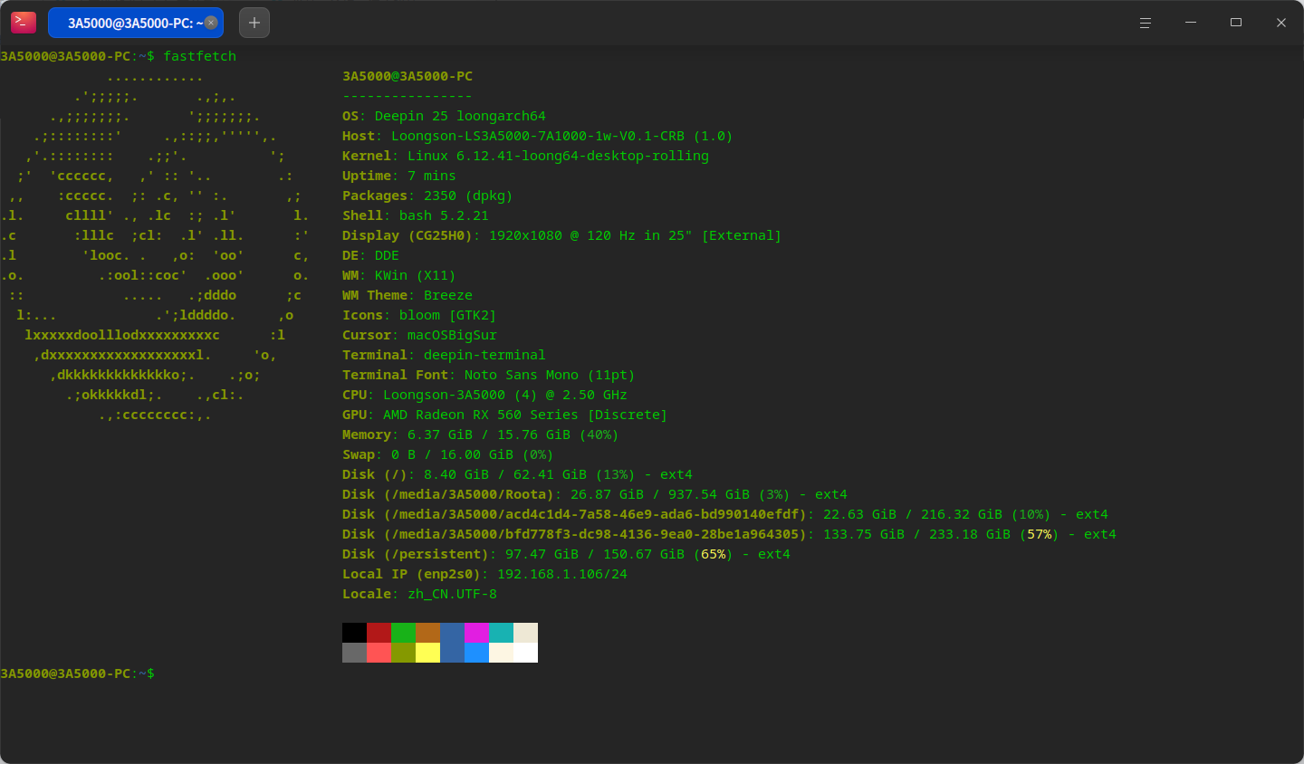The width and height of the screenshot is (1304, 764).
Task: Click the 'WM Theme: Breeze' line
Action: tap(407, 295)
